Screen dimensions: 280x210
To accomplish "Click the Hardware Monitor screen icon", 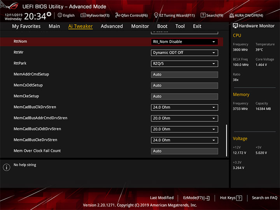I will 235,26.
